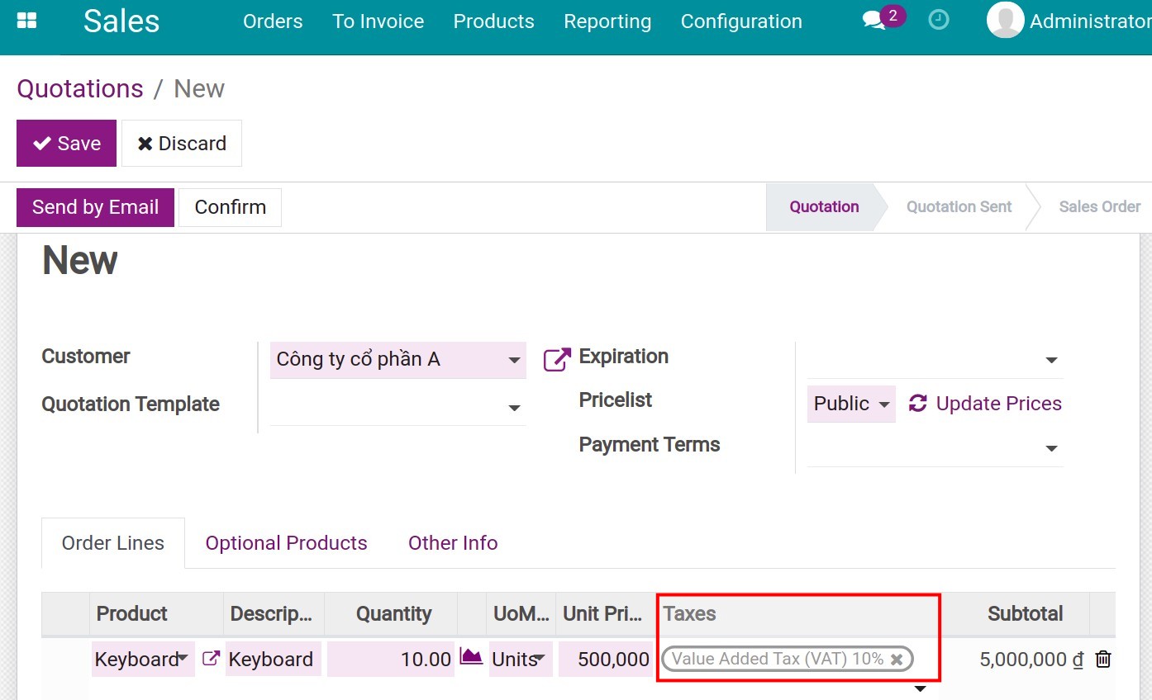Remove the VAT 10% tax tag
1152x700 pixels.
point(897,660)
